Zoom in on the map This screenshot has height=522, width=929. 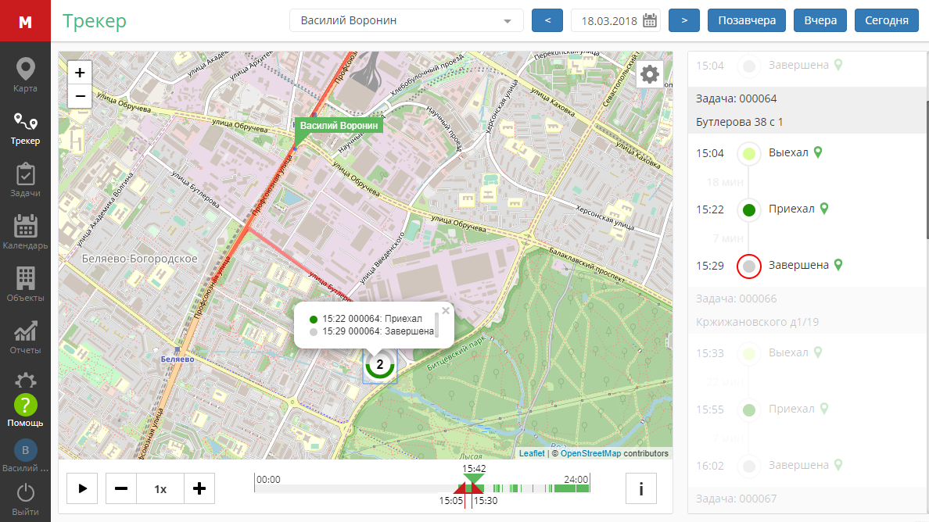click(x=80, y=73)
